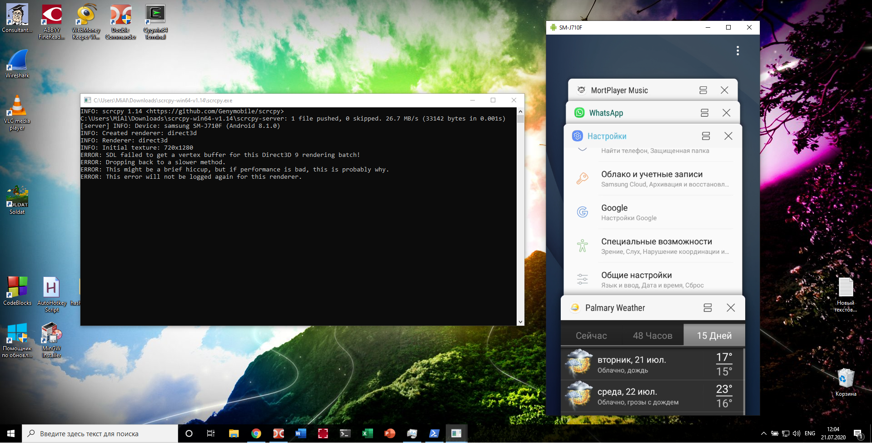Open Помощник по обновлению desktop shortcut
872x443 pixels.
[x=17, y=340]
